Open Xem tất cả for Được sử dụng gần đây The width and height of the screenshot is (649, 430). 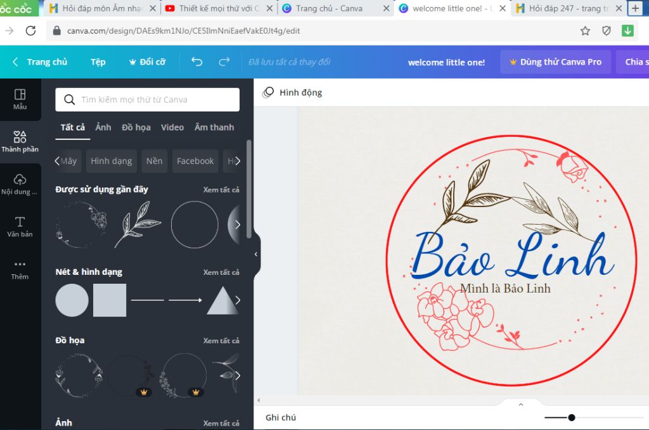[221, 190]
